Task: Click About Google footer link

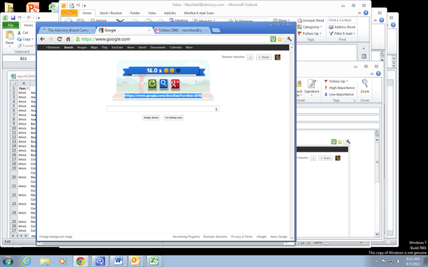Action: [x=278, y=237]
